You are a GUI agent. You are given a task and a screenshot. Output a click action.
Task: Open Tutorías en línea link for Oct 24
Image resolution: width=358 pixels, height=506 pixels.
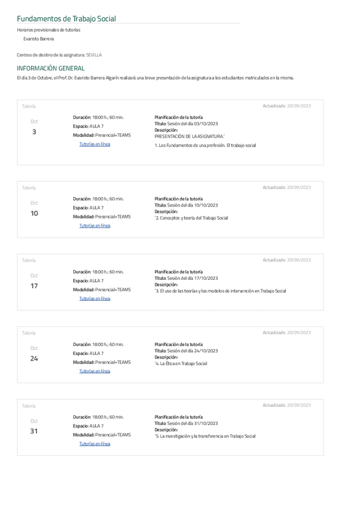[x=95, y=371]
